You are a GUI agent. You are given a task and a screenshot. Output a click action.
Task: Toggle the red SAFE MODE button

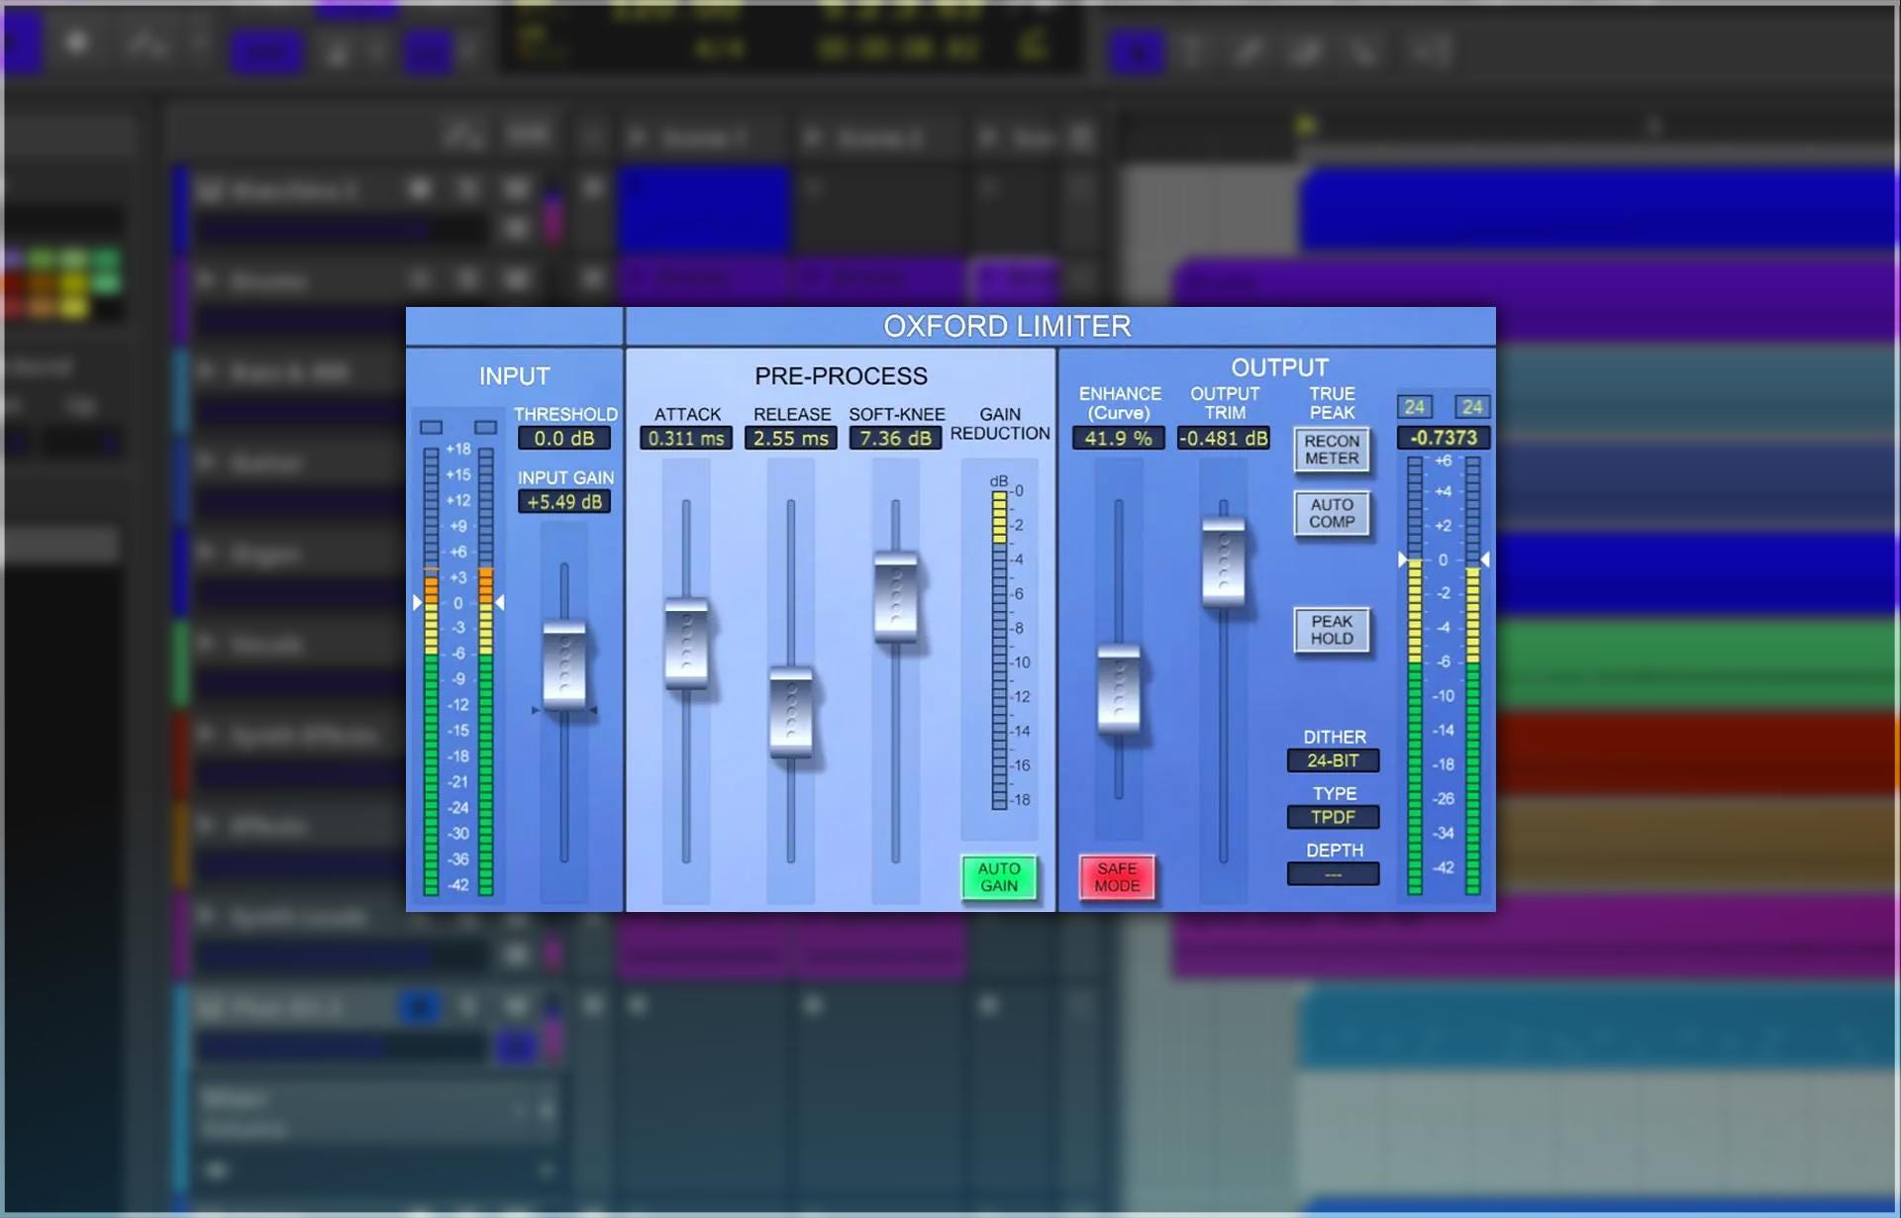click(x=1117, y=877)
